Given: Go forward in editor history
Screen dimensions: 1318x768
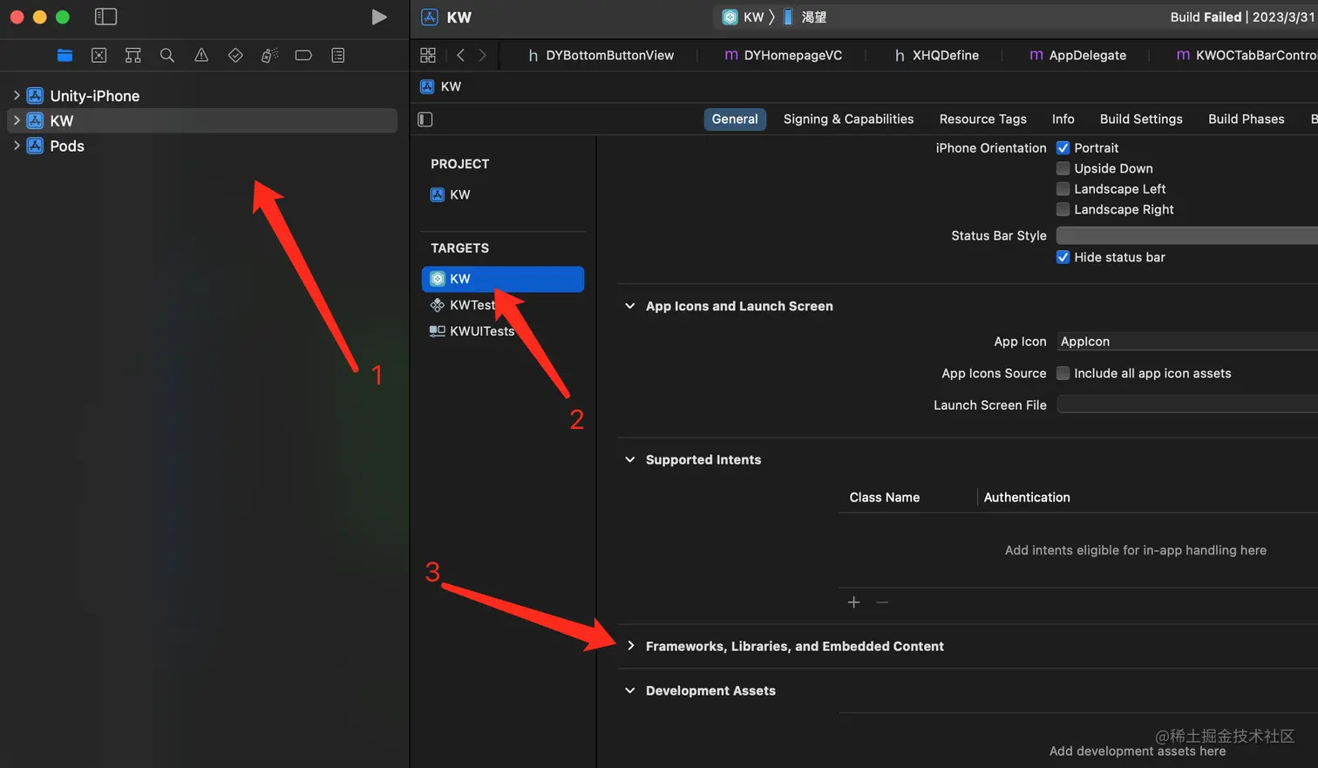Looking at the screenshot, I should (x=482, y=55).
